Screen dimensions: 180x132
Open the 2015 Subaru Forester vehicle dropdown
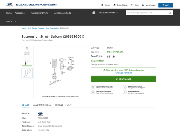(108, 13)
